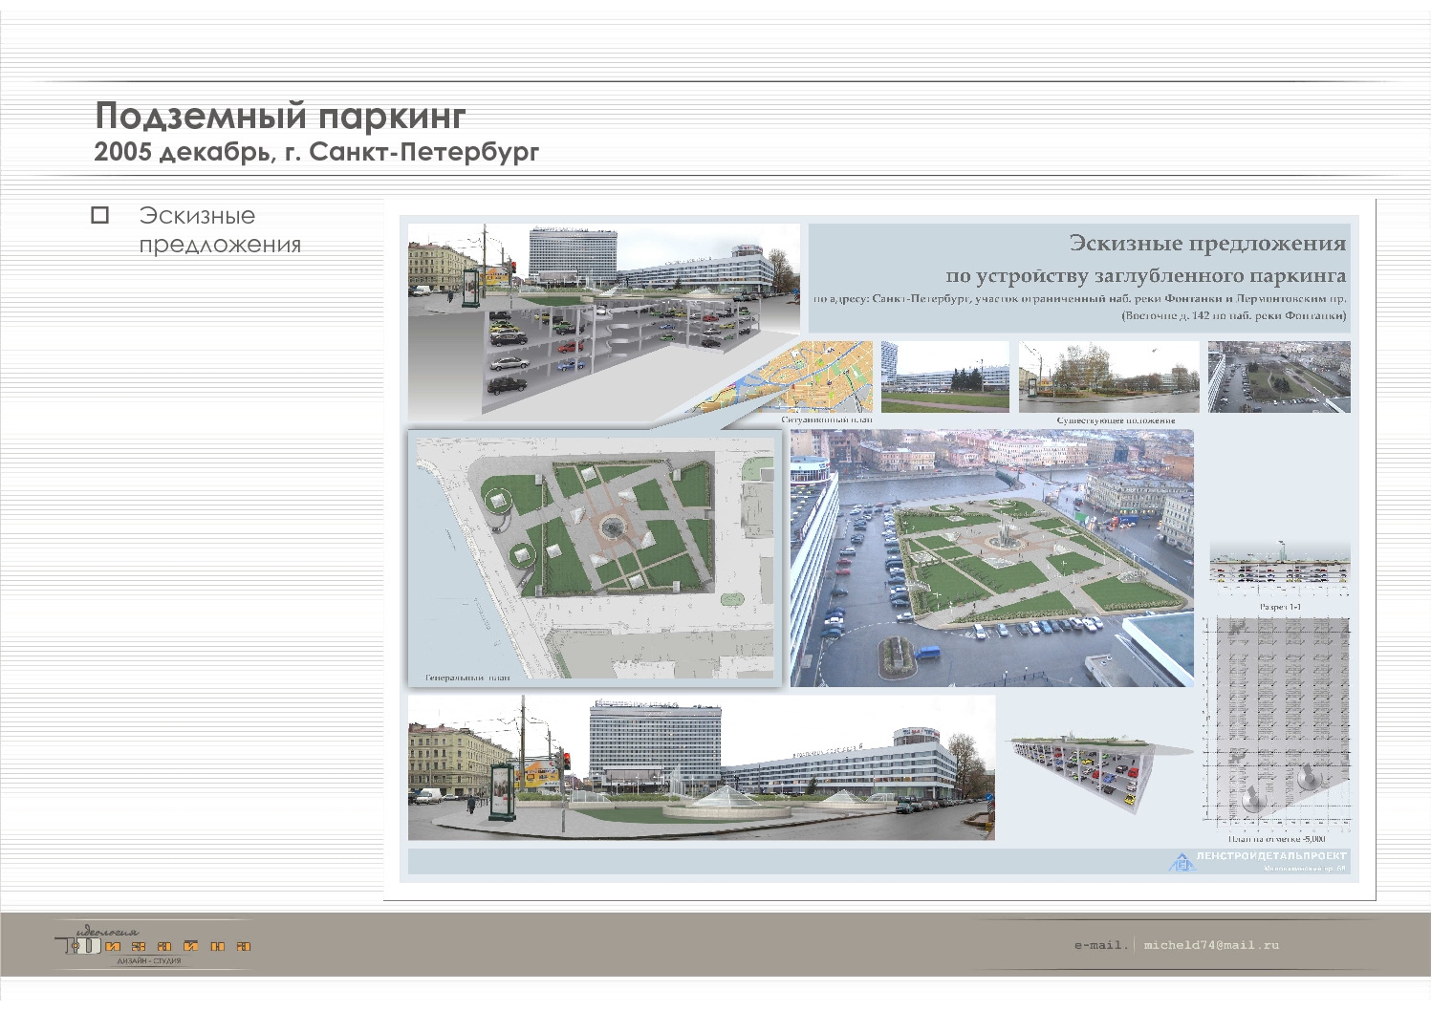The image size is (1431, 1011).
Task: Click the ЛЕНСТРОЙДЕТАЛЬПРОЕКТ company name on the poster
Action: [x=1271, y=856]
